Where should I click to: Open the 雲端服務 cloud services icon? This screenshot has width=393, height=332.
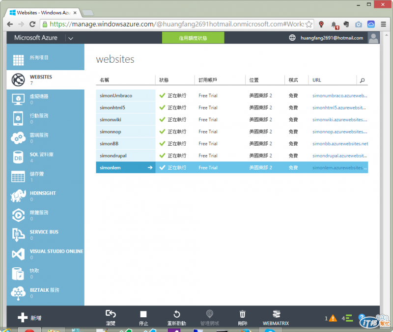coord(18,138)
